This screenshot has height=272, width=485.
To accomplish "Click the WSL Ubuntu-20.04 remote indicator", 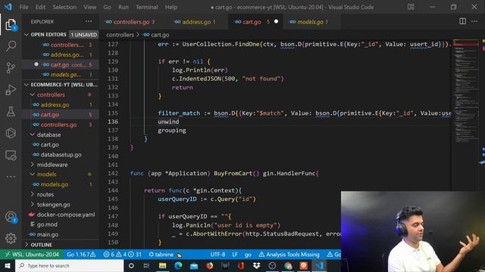I will click(32, 255).
